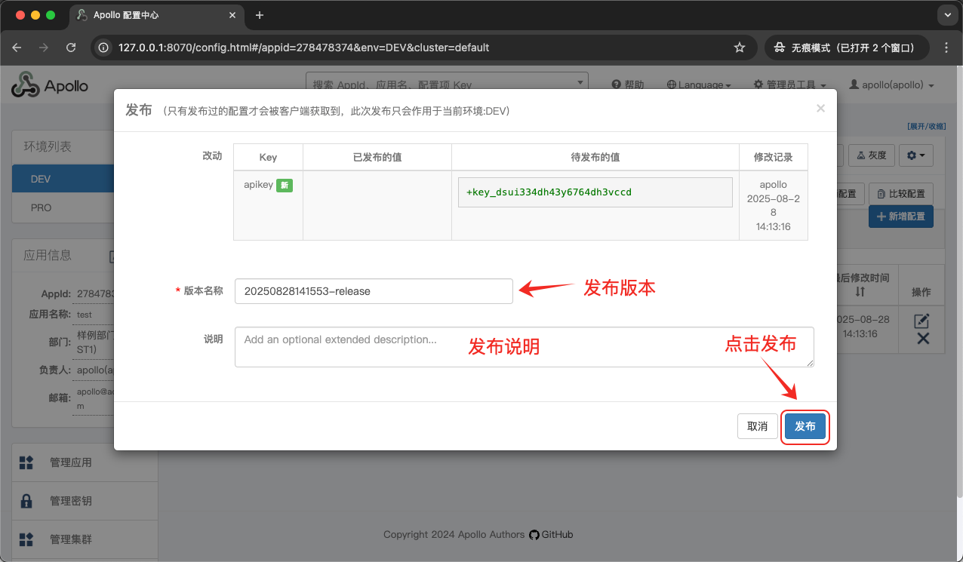
Task: Open the Language dropdown menu
Action: coord(699,85)
